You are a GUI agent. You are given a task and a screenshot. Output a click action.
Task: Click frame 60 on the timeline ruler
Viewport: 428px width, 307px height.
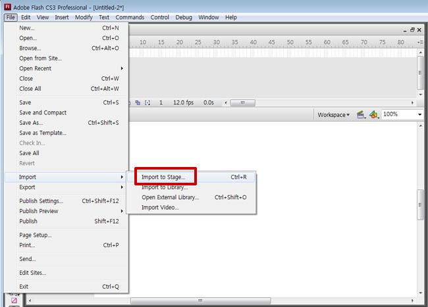pos(327,42)
